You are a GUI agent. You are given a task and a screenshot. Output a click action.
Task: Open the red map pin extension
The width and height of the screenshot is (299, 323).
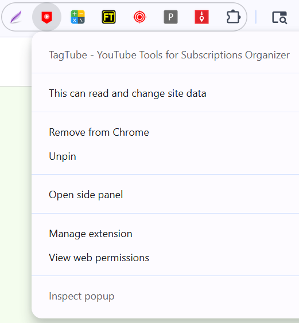click(x=201, y=17)
